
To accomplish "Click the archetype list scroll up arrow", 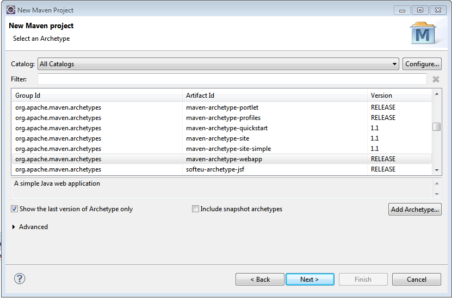I will [x=437, y=94].
